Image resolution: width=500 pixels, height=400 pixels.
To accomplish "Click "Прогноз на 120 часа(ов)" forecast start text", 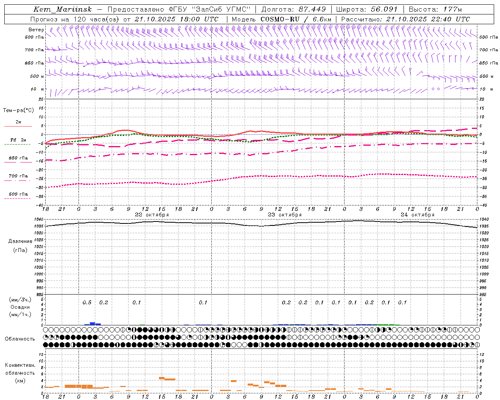I will [x=75, y=19].
